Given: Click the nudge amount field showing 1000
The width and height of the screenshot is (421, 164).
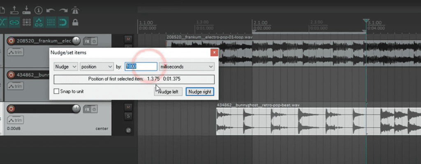Looking at the screenshot, I should tap(141, 67).
